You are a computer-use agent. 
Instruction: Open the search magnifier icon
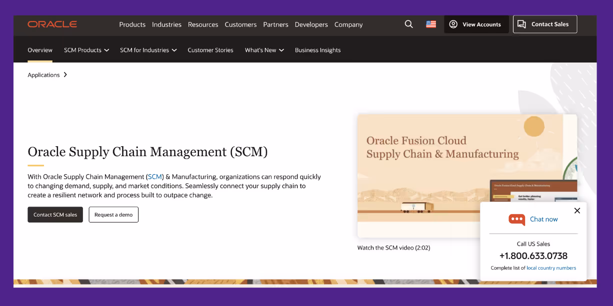408,24
